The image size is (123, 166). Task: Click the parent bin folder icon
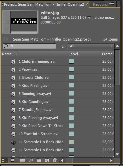(x=6, y=39)
